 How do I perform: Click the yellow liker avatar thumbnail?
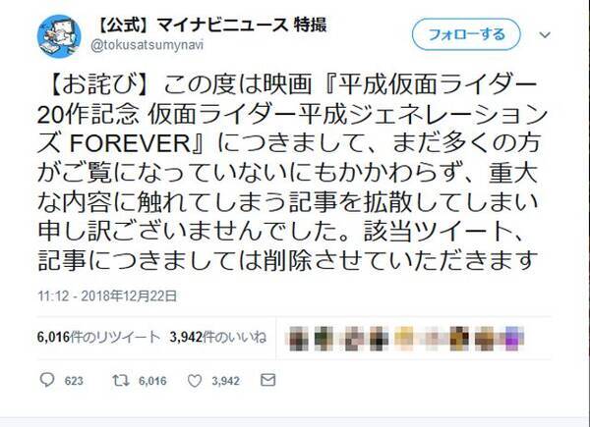click(x=404, y=338)
